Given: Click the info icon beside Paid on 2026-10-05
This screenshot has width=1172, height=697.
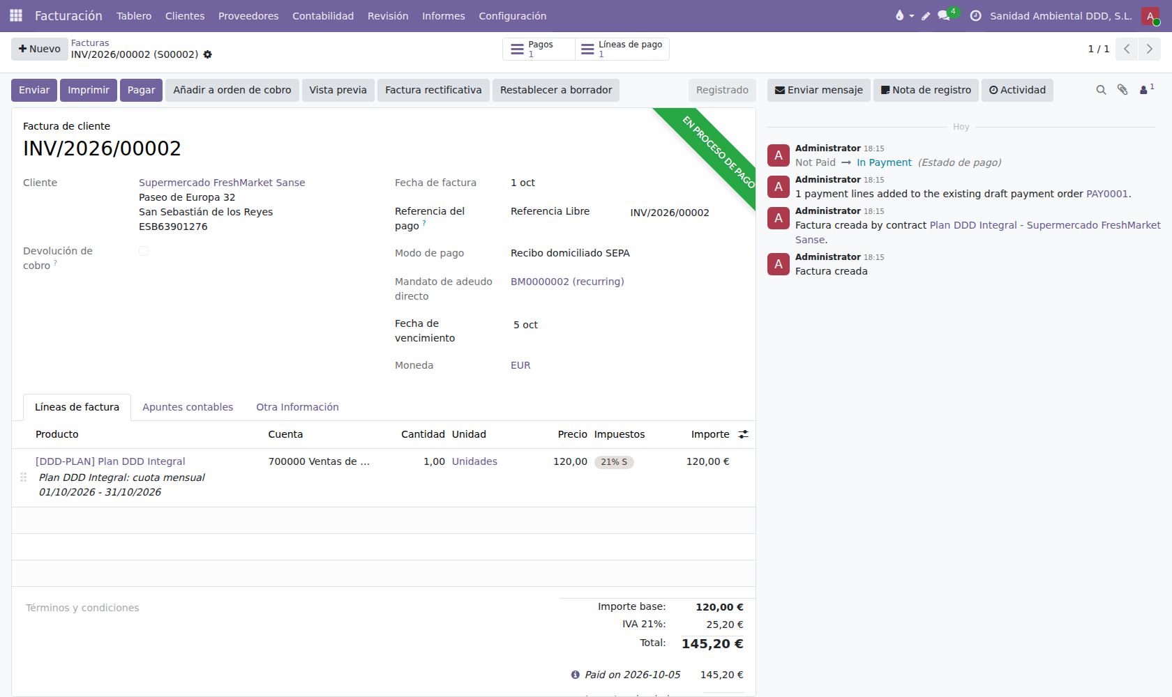Looking at the screenshot, I should tap(575, 675).
